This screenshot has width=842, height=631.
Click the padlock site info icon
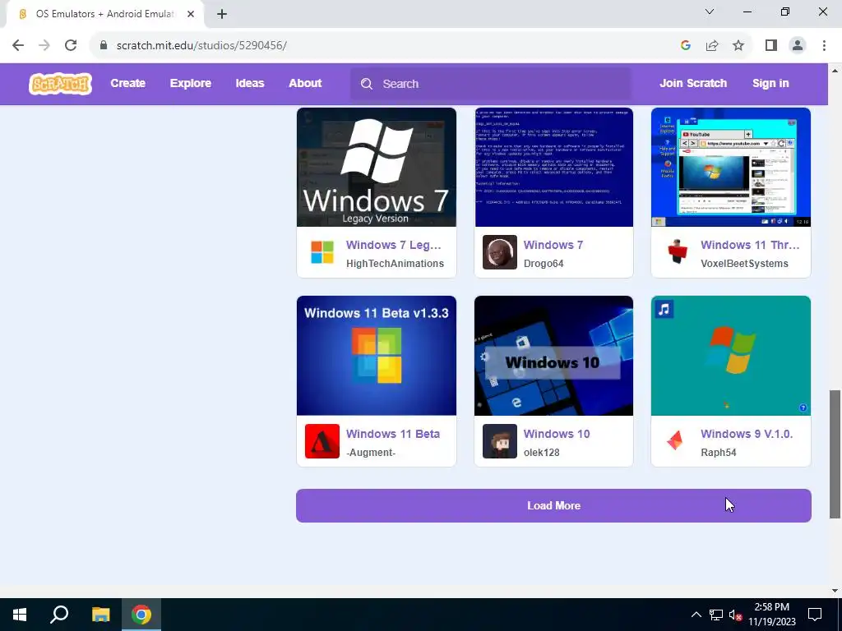click(x=104, y=45)
